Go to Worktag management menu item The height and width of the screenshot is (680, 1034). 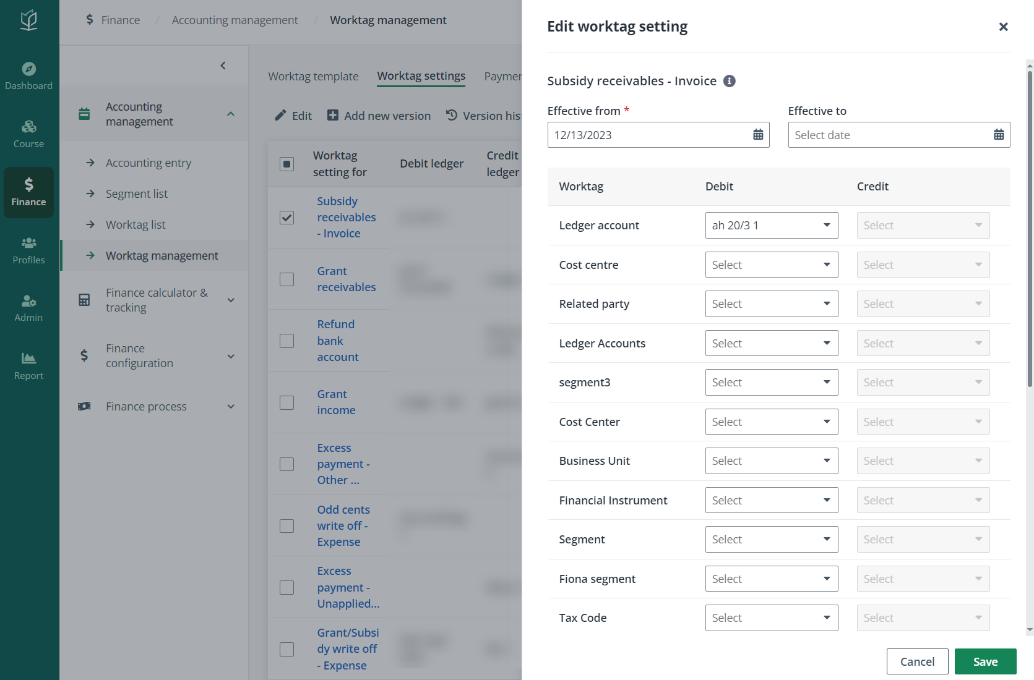pyautogui.click(x=162, y=255)
